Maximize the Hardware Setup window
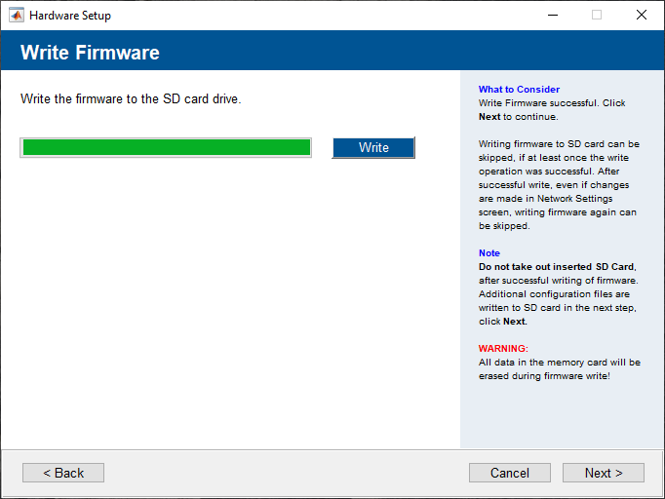665x499 pixels. (x=597, y=16)
